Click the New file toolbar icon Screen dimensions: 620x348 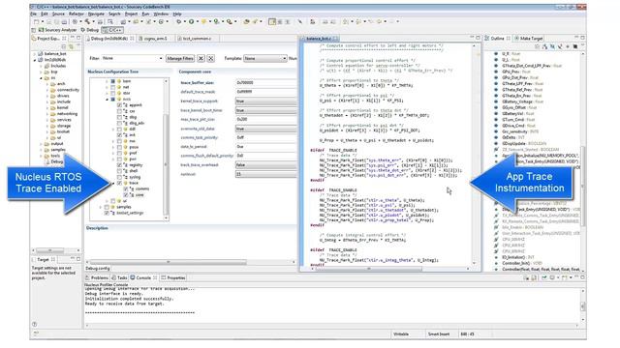(x=37, y=21)
